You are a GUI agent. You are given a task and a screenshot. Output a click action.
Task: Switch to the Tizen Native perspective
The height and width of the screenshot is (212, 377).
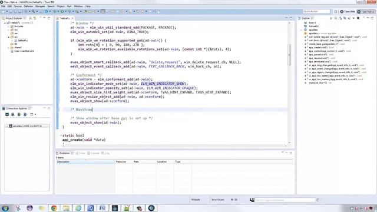coord(366,12)
